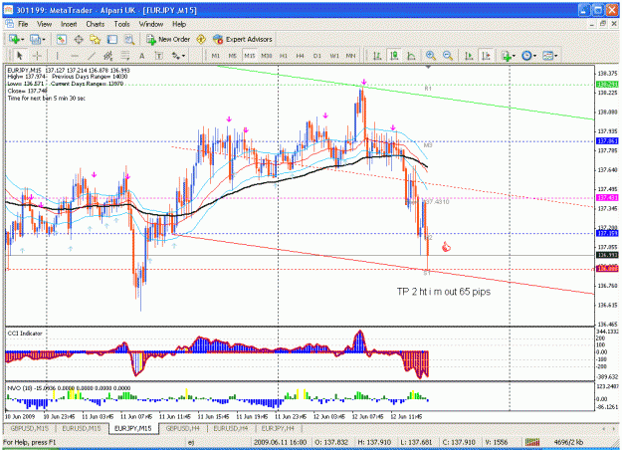Select the vertical line drawing tool
Image resolution: width=622 pixels, height=450 pixels.
point(57,56)
